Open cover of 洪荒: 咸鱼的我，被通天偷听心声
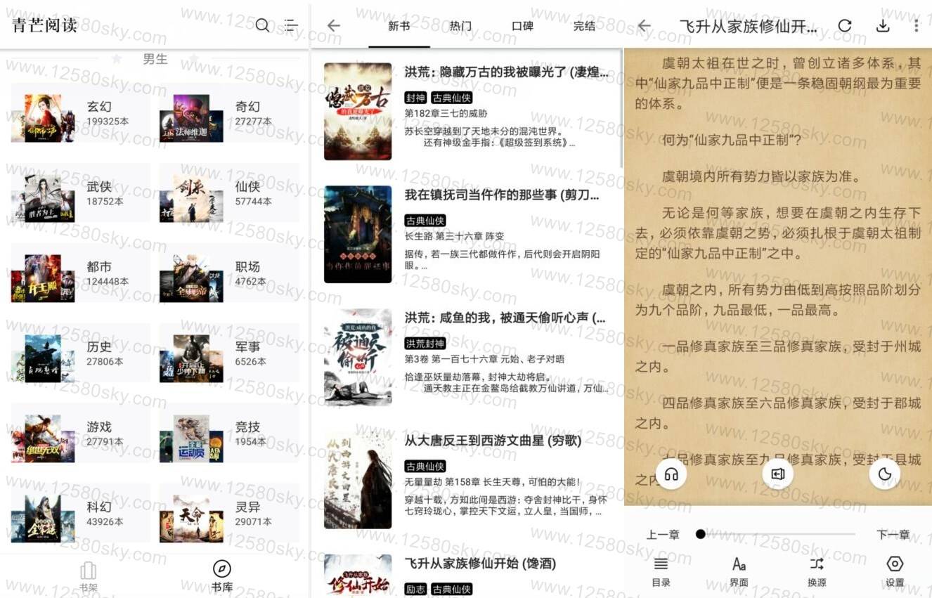 click(358, 358)
